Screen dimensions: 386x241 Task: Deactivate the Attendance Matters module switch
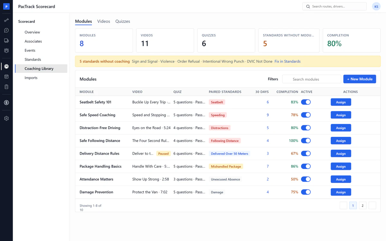coord(306,179)
